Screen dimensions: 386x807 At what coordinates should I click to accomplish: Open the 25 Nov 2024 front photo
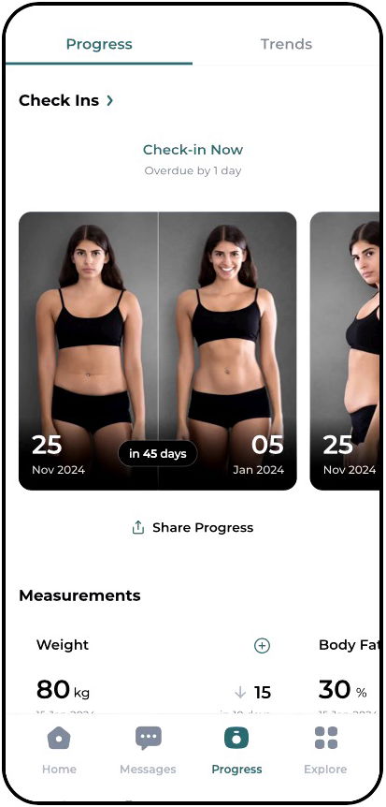coord(89,351)
